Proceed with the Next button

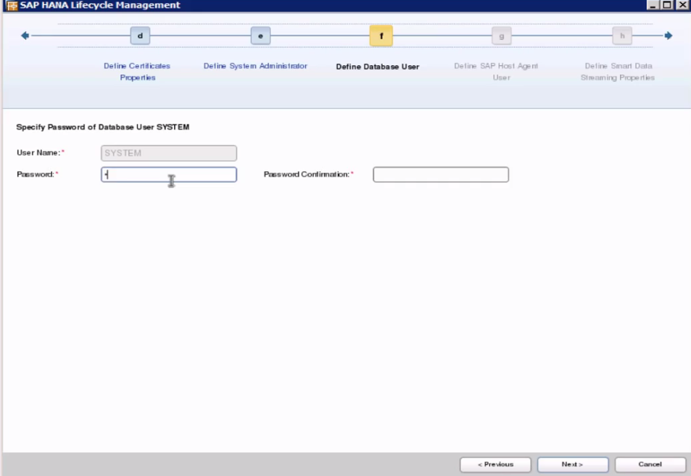point(573,464)
